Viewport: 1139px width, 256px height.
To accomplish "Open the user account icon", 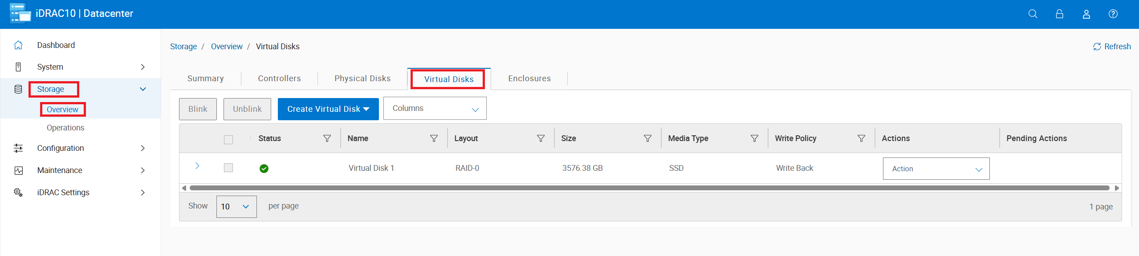I will point(1086,14).
